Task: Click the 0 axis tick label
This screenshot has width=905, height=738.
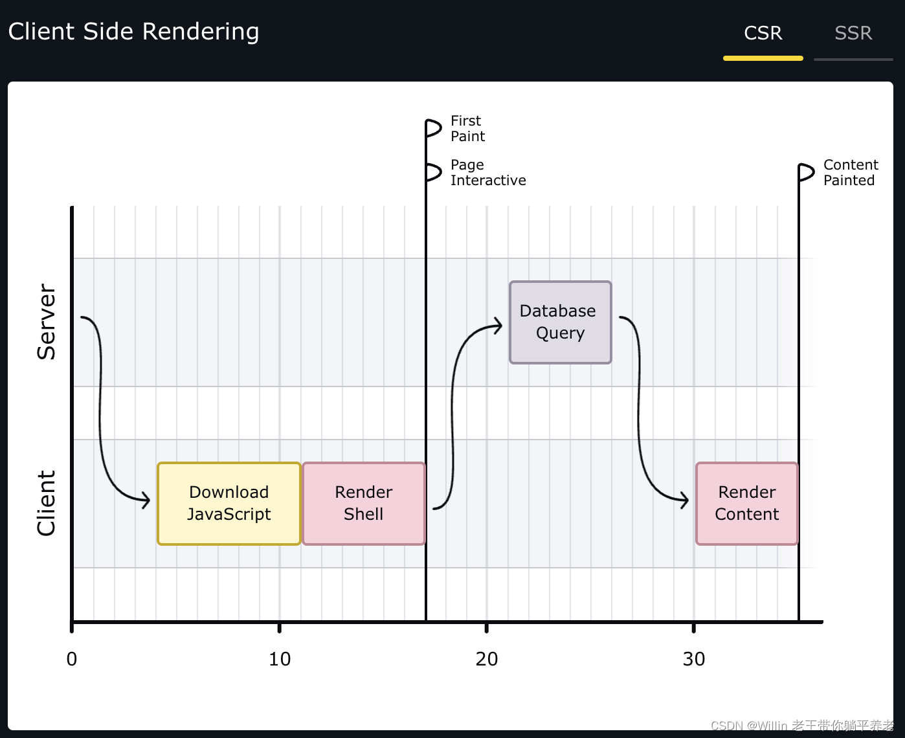Action: coord(72,659)
